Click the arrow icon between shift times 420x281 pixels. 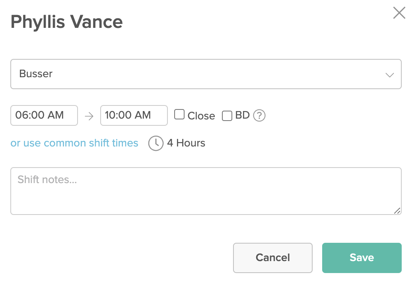point(89,116)
